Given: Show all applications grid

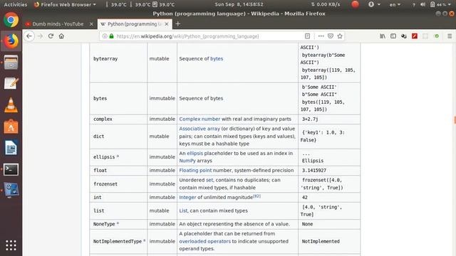Looking at the screenshot, I should click(x=11, y=245).
